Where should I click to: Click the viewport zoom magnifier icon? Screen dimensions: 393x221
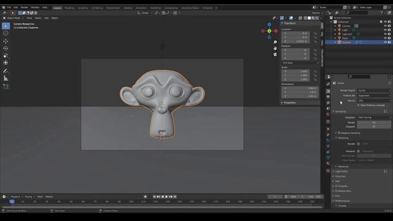(x=275, y=42)
